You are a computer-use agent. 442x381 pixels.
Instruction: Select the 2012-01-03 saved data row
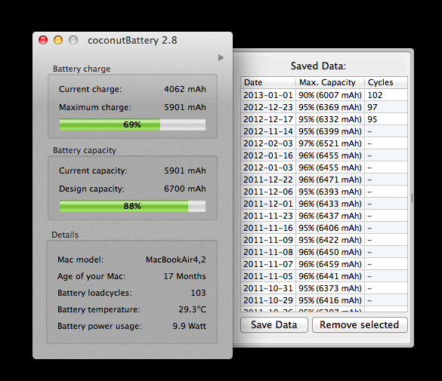coord(324,167)
